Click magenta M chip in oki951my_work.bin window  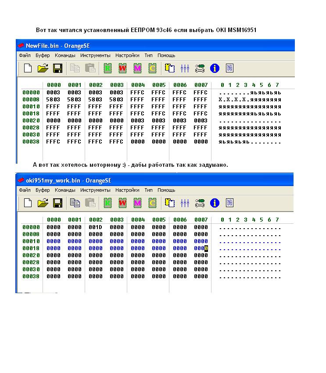click(137, 203)
